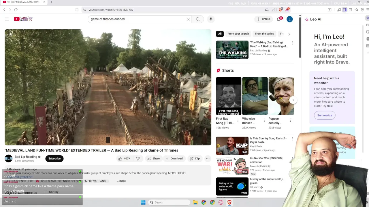Viewport: 369px width, 207px height.
Task: Open Brave Shields lion icon
Action: (x=281, y=10)
